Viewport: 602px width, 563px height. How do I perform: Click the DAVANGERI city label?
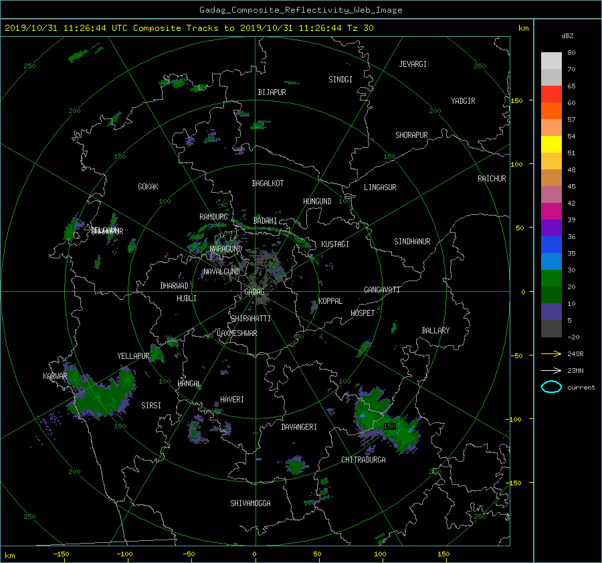299,427
